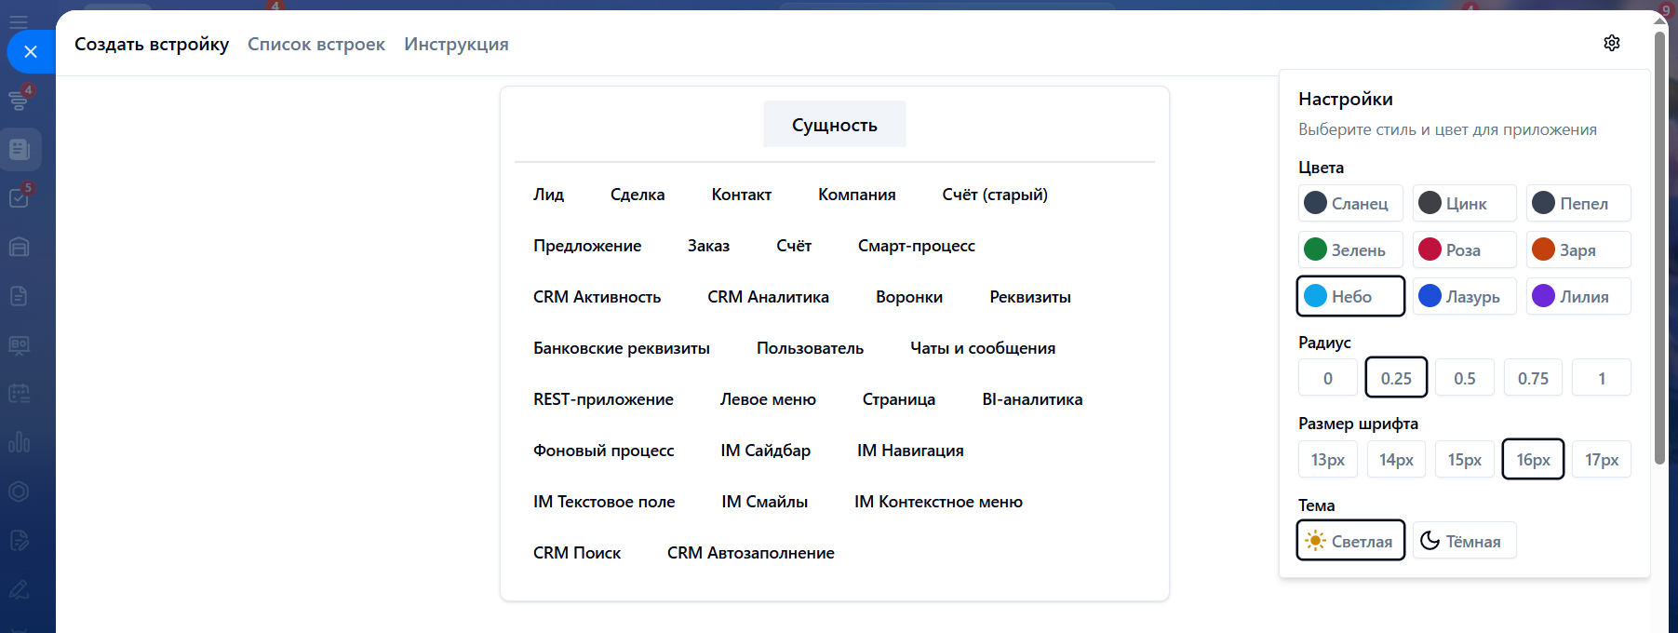
Task: Close the slider with the blue X button
Action: tap(31, 51)
